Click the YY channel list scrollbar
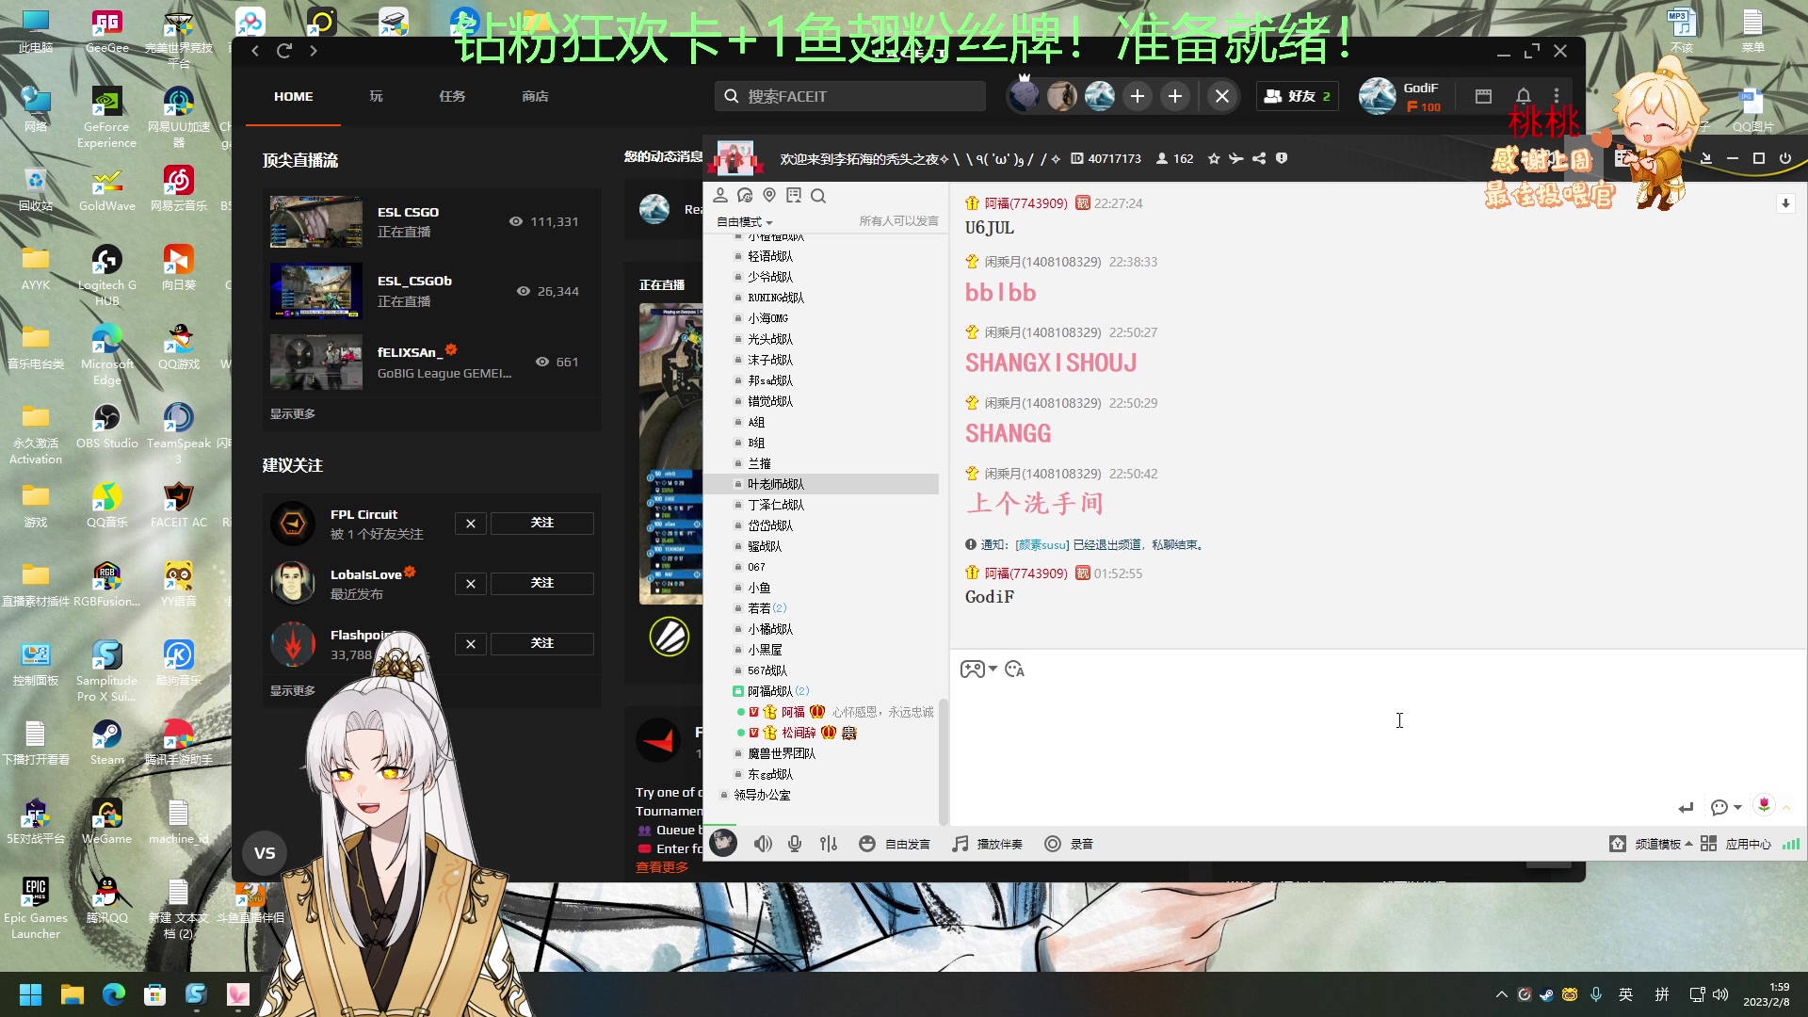Screen dimensions: 1808x1017 (943, 763)
